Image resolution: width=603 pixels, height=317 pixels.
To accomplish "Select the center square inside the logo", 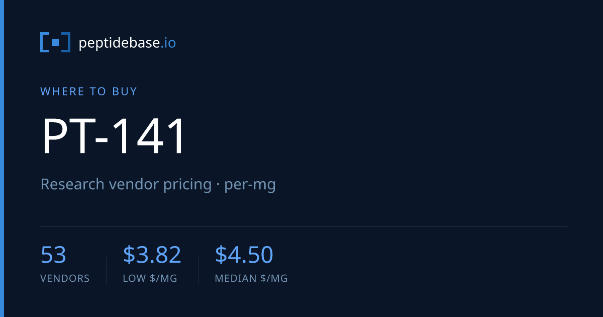I will (x=55, y=42).
